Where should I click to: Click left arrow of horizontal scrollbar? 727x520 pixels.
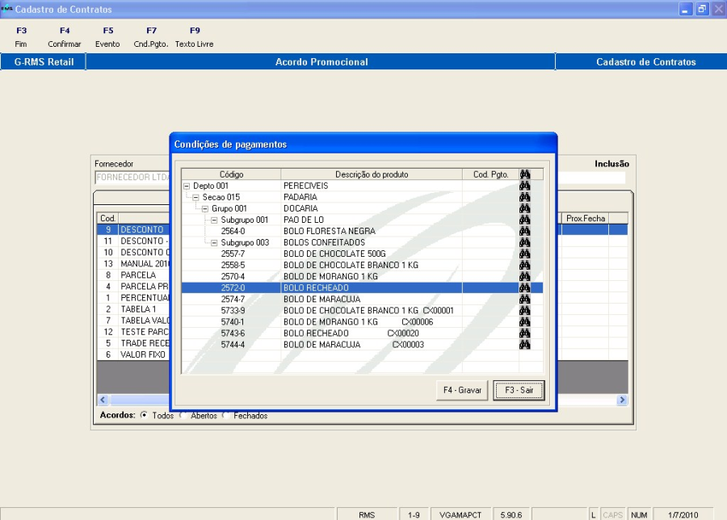tap(103, 400)
